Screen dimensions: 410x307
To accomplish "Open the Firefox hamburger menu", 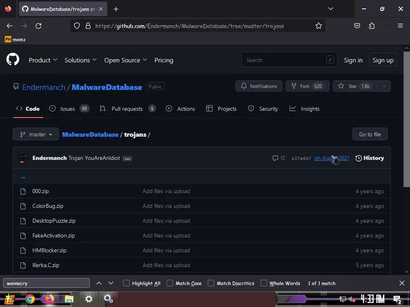I will 400,26.
